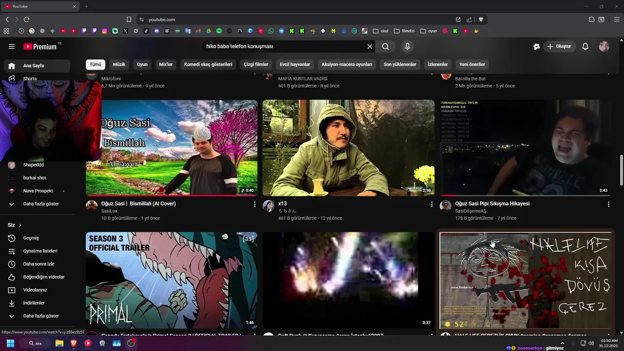Open the Windows Start button
Image resolution: width=624 pixels, height=351 pixels.
pos(10,343)
